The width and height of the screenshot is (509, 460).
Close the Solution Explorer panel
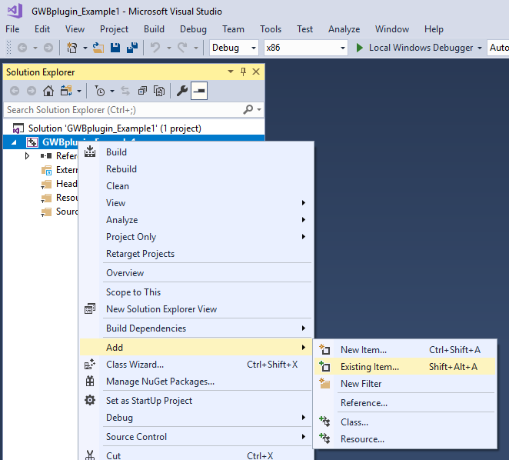(256, 72)
